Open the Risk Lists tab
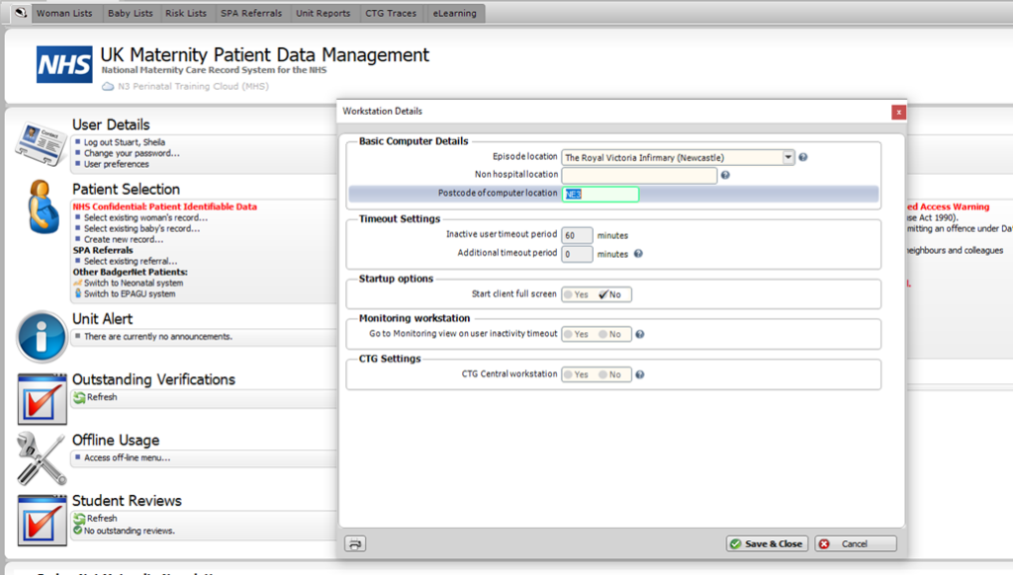This screenshot has width=1013, height=575. (186, 13)
